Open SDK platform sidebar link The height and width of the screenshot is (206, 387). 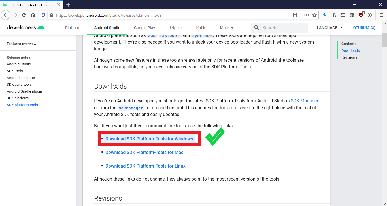[18, 98]
